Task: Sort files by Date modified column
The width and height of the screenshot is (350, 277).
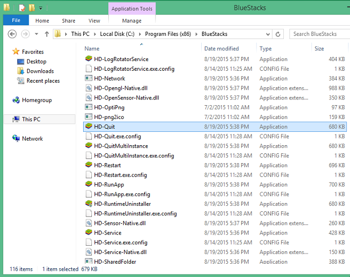Action: point(221,49)
